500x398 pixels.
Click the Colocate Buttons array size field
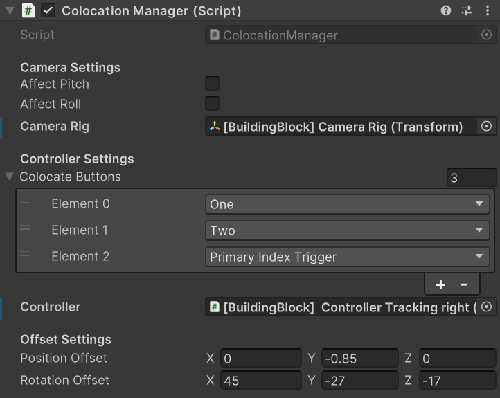click(x=471, y=177)
